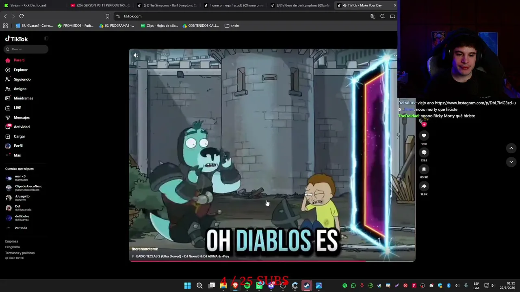The image size is (520, 292).
Task: Open PROMIEDOS bookmark
Action: point(76,26)
